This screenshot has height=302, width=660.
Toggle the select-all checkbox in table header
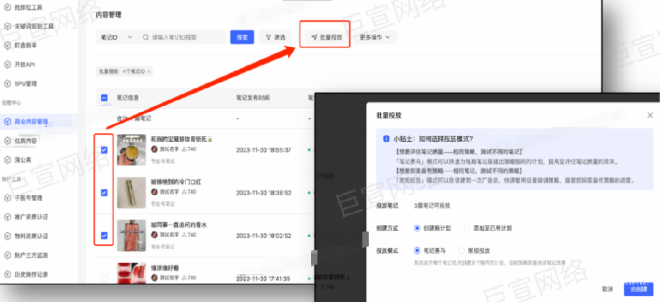104,98
